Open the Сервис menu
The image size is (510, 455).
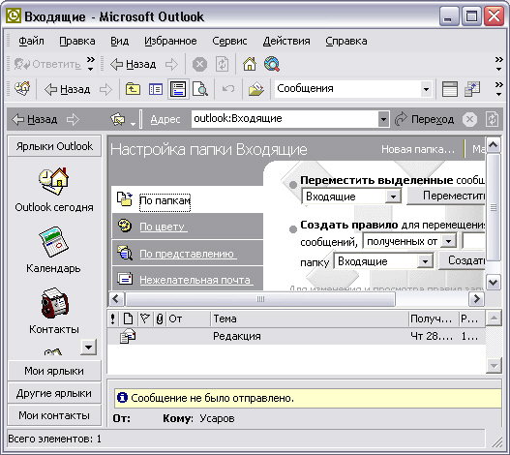click(x=229, y=41)
